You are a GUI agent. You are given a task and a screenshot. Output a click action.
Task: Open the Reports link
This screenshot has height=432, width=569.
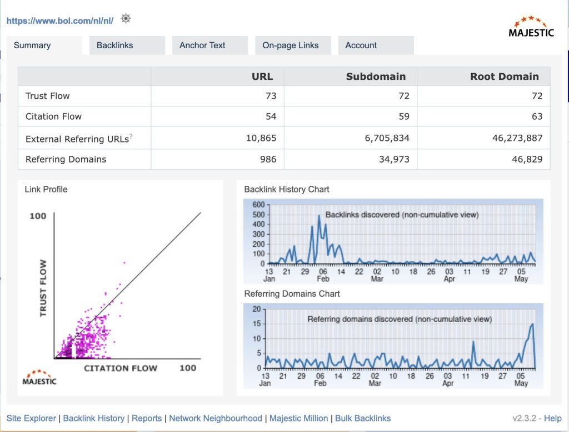[x=147, y=418]
